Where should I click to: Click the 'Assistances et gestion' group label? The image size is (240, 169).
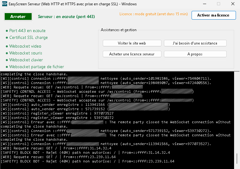tap(119, 30)
